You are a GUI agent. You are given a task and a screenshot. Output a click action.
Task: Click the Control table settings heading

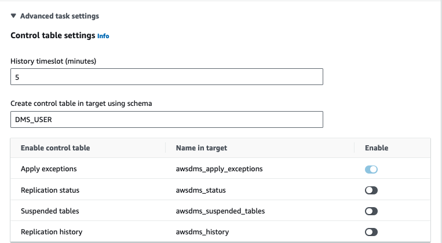[53, 35]
